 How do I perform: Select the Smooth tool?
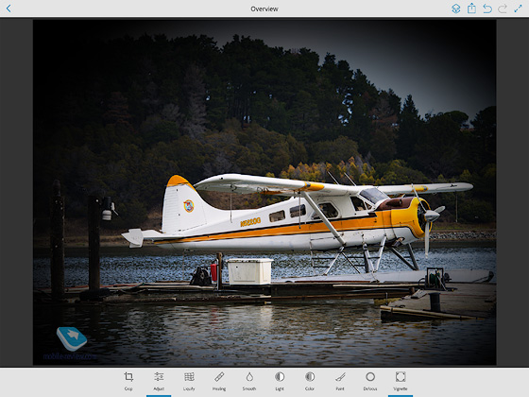point(249,381)
